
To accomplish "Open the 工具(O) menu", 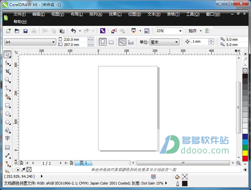I will coord(193,14).
